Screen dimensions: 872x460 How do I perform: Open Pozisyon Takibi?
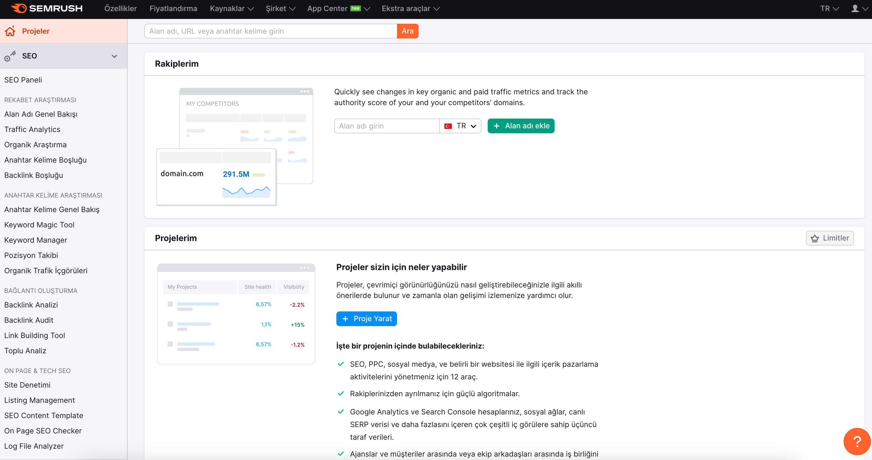[x=31, y=255]
